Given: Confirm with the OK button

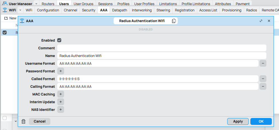Looking at the screenshot, I should coord(261,121).
